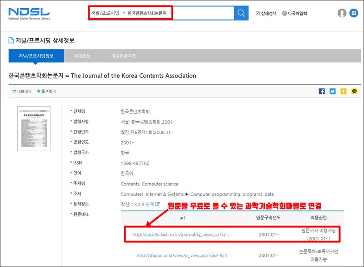Click the external link icon after KJCR 연계
This screenshot has height=267, width=364.
tap(157, 204)
